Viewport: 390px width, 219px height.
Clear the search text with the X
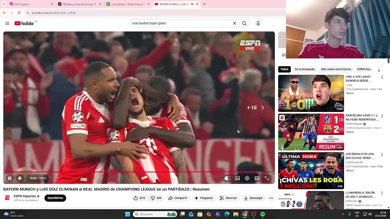pos(235,23)
